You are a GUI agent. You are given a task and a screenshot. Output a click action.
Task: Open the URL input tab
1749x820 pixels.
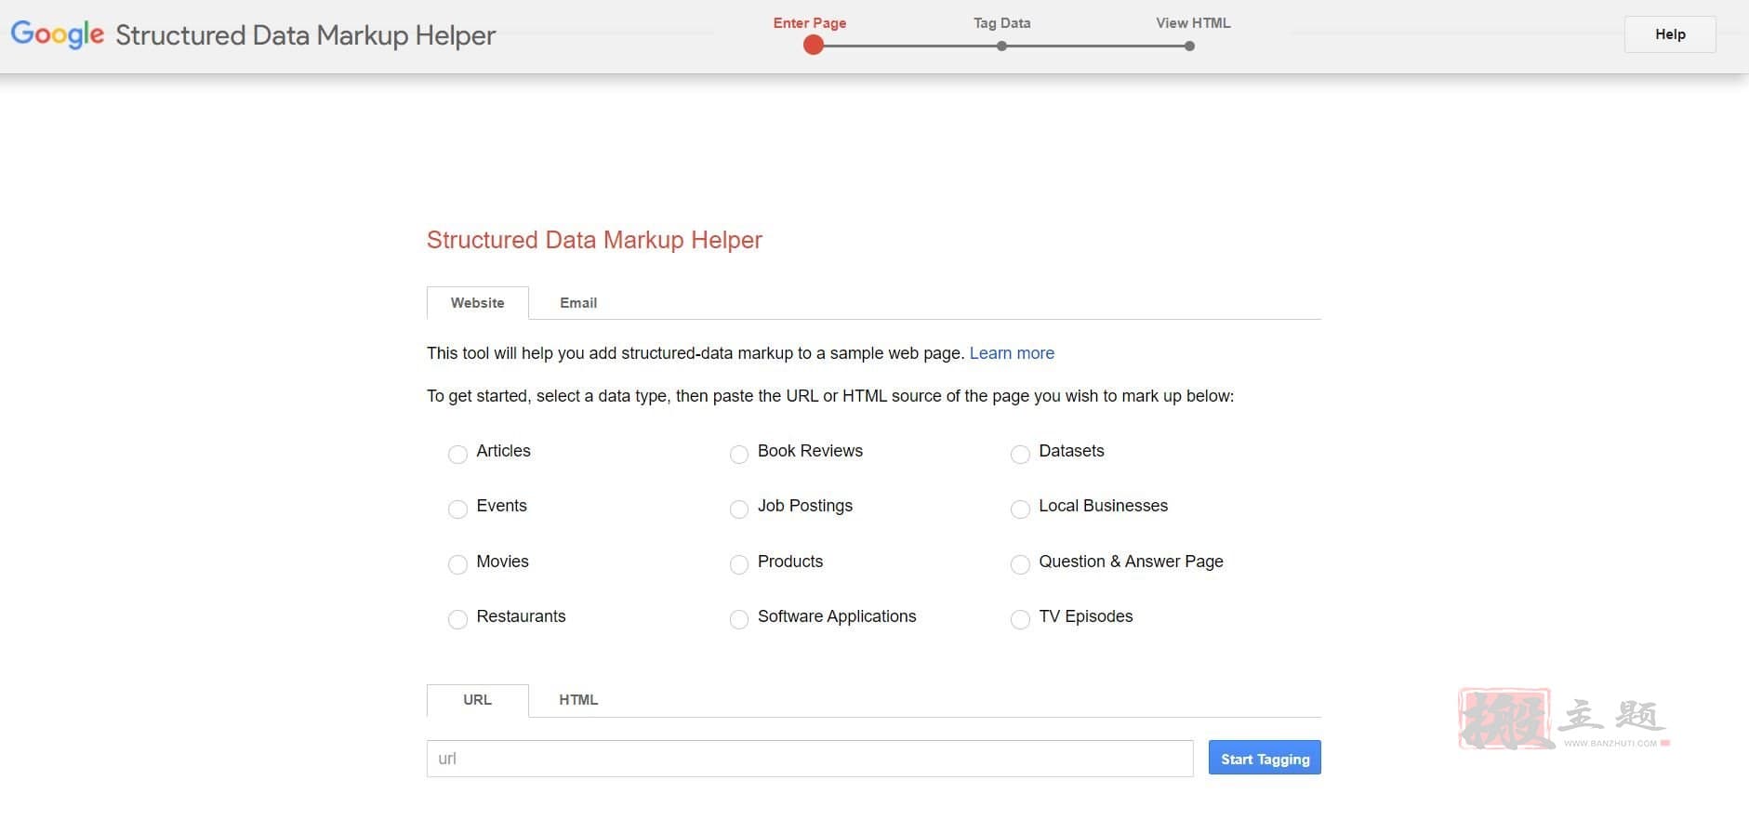478,700
